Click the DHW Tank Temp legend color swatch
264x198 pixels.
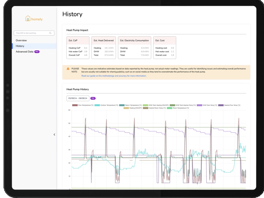point(200,105)
